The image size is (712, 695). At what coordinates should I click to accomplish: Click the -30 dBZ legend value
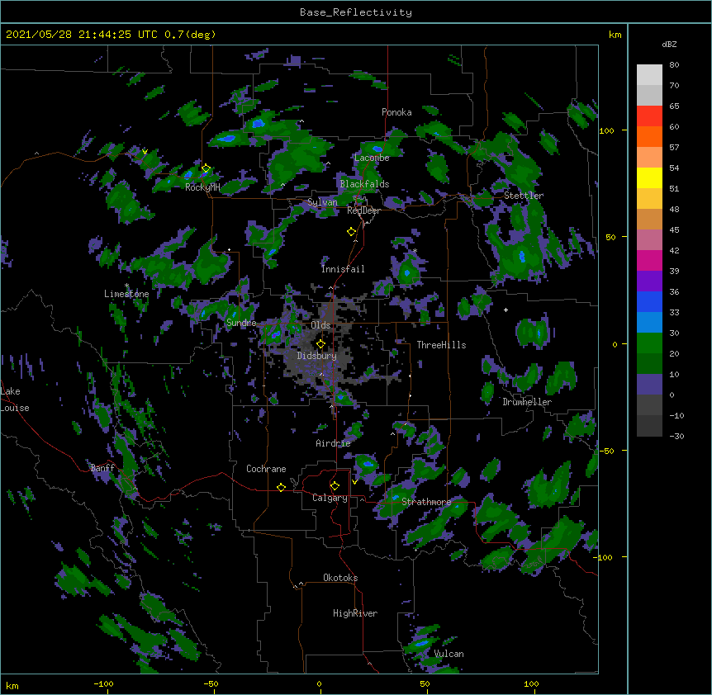(676, 437)
